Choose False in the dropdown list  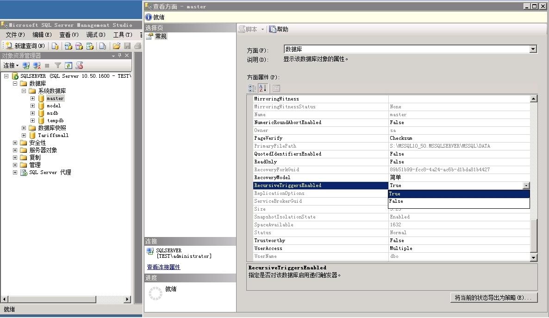[459, 201]
